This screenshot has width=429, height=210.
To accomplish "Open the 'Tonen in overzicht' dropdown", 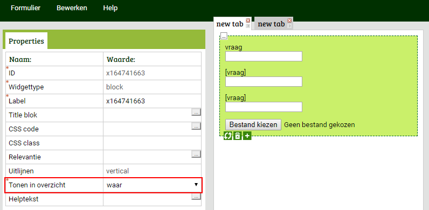I will [x=153, y=185].
